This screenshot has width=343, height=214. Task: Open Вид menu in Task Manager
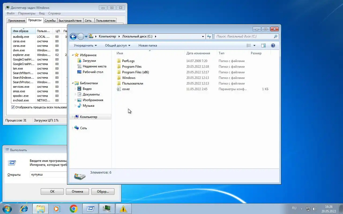point(42,13)
